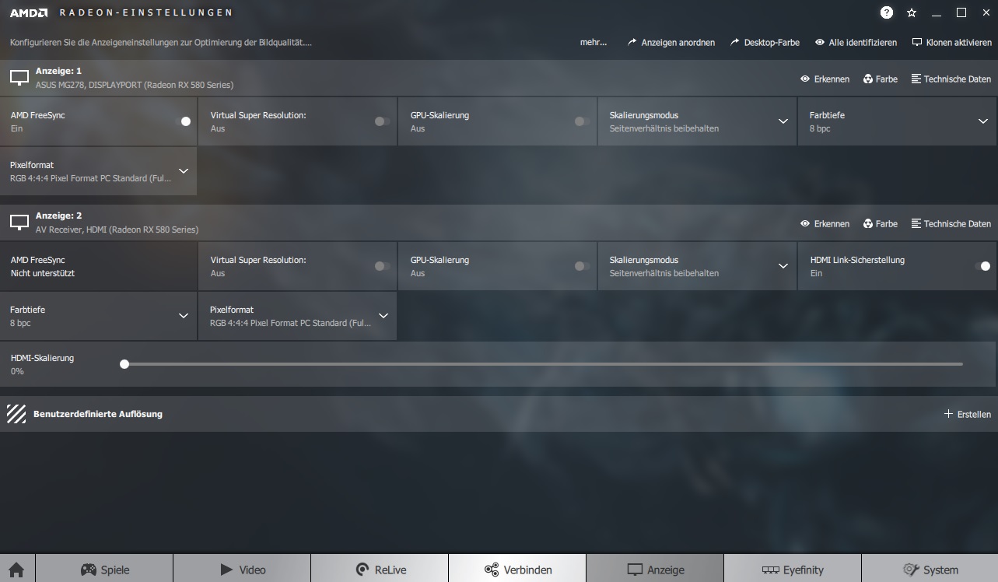This screenshot has height=582, width=998.
Task: Click monitor icon for Anzeige 2
Action: [x=19, y=222]
